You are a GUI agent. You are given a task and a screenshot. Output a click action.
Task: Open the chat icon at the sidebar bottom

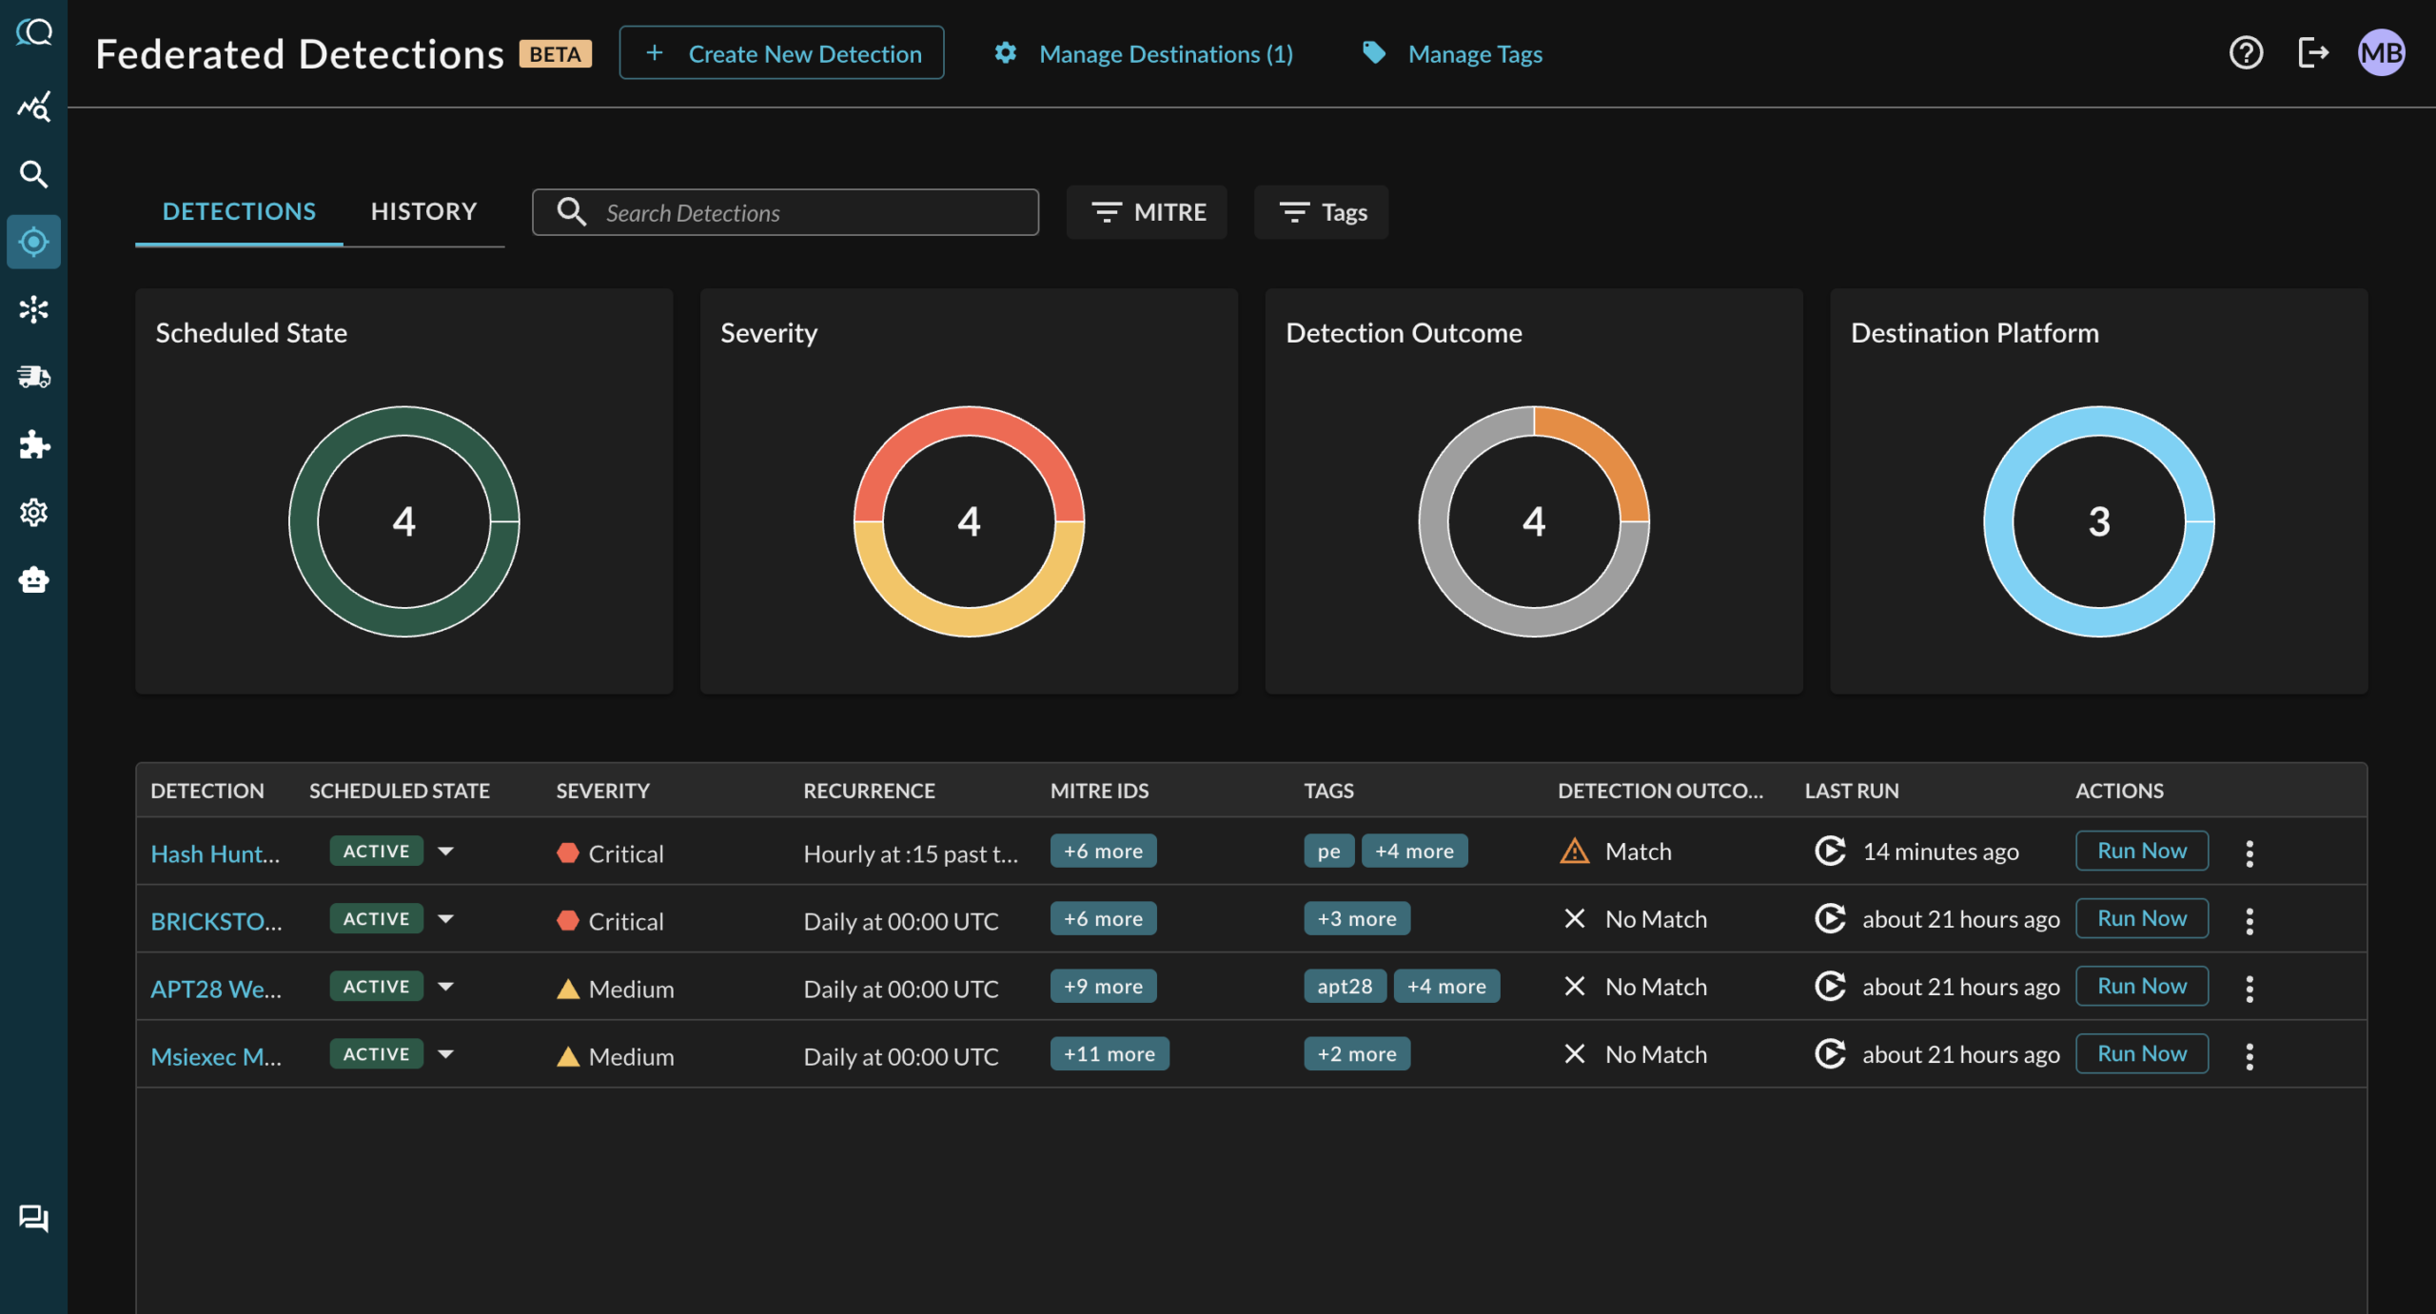(x=33, y=1219)
